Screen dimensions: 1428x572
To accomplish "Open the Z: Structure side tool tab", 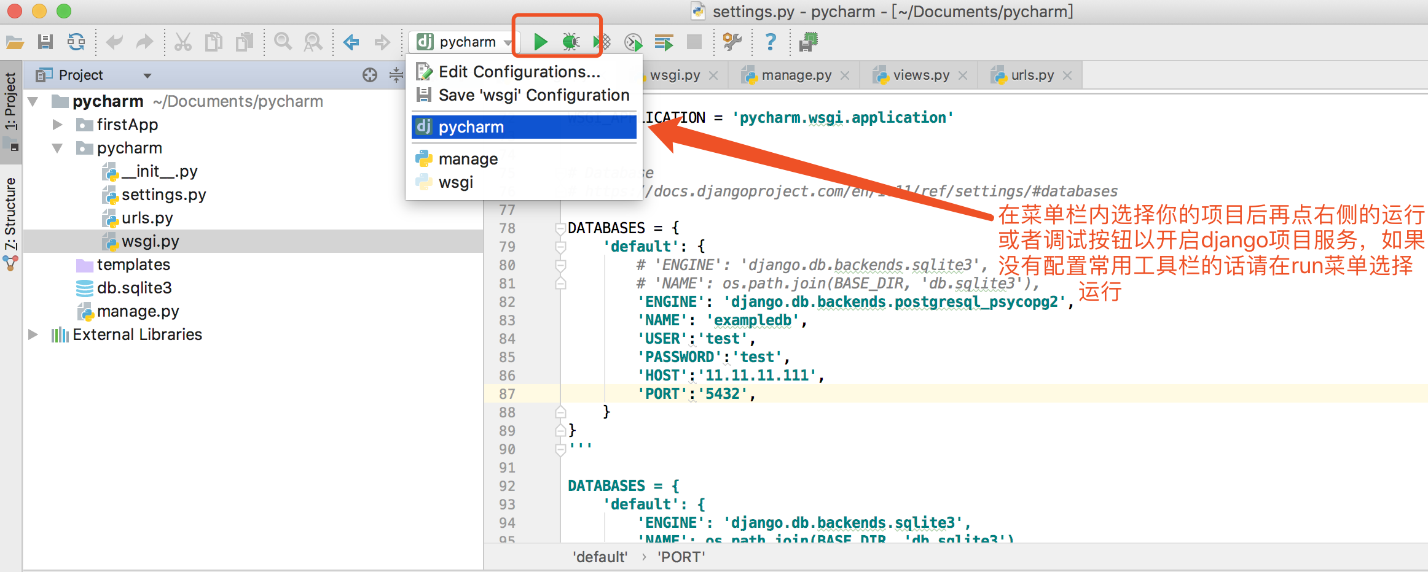I will pyautogui.click(x=10, y=214).
